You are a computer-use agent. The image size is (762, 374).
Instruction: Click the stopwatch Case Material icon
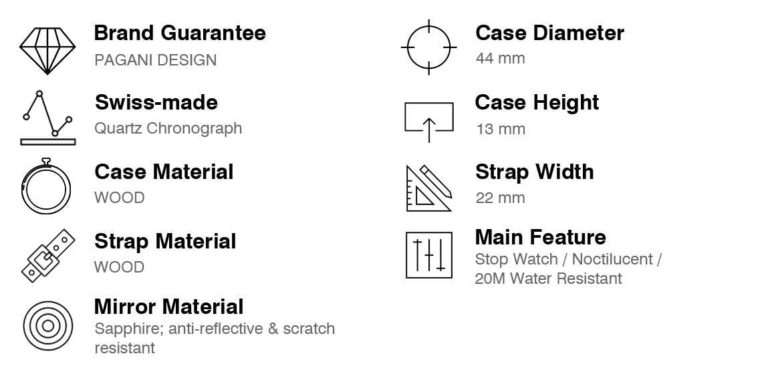coord(46,186)
